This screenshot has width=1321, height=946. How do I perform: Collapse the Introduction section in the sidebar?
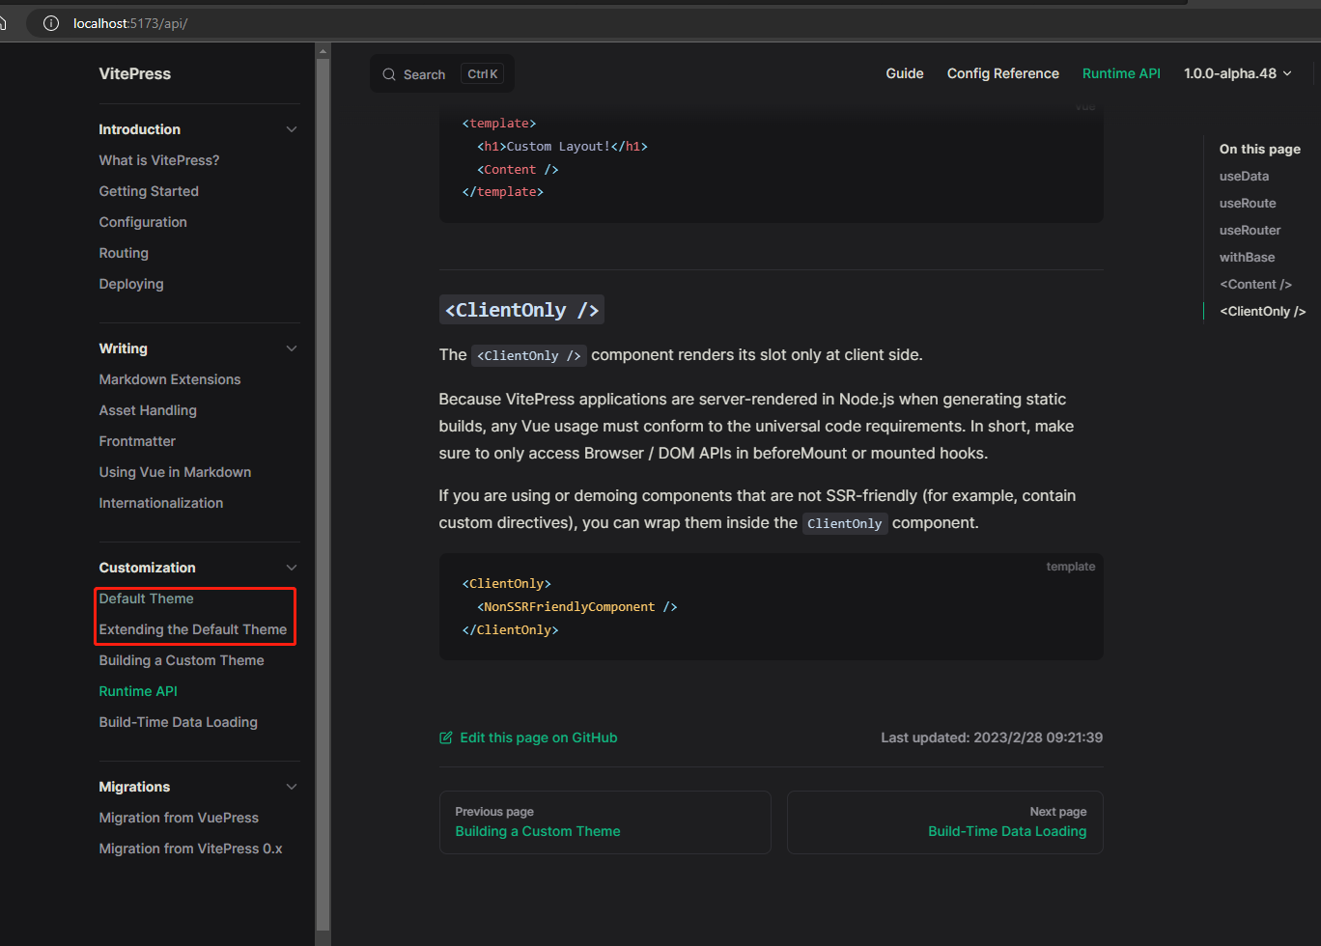[x=292, y=128]
